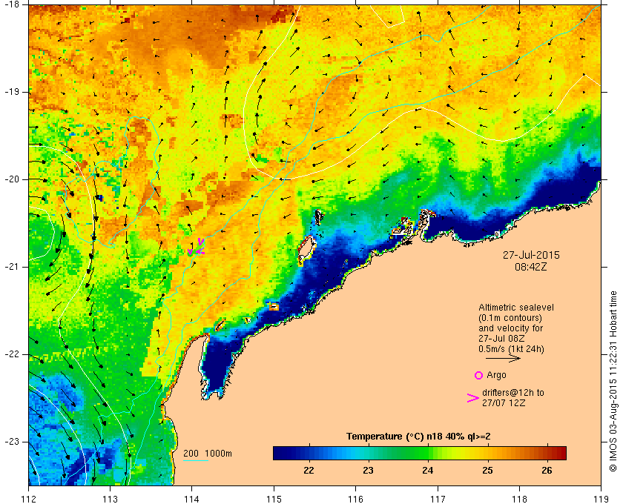Click the 27-Jul-2015 date label
623x504 pixels.
(x=531, y=255)
